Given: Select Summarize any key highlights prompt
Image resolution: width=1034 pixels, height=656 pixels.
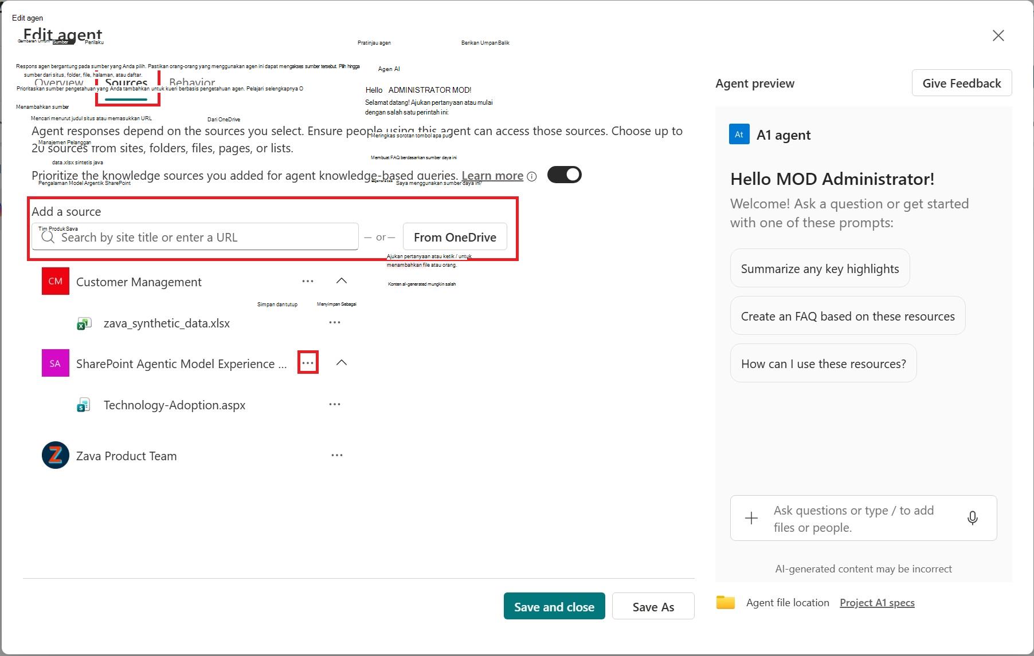Looking at the screenshot, I should click(x=820, y=268).
